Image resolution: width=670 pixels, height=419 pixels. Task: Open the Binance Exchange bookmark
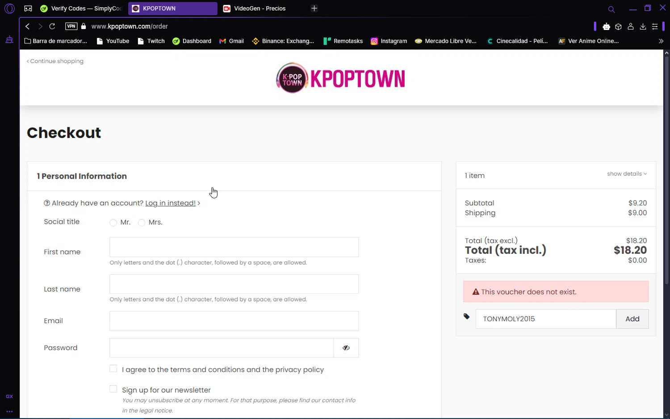click(283, 41)
